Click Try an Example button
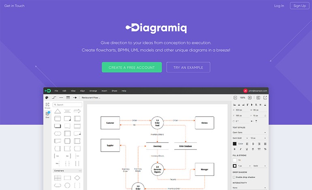The image size is (312, 190). point(188,67)
